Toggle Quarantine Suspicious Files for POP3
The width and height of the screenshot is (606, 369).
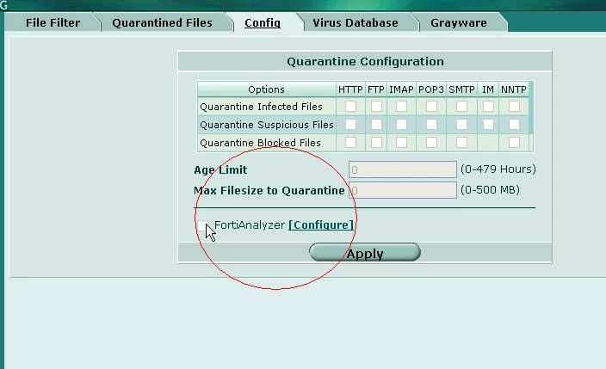click(432, 125)
